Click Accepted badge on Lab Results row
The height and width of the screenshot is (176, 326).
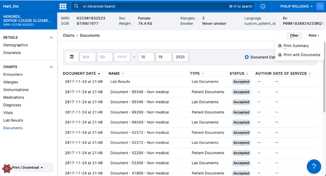point(241,82)
